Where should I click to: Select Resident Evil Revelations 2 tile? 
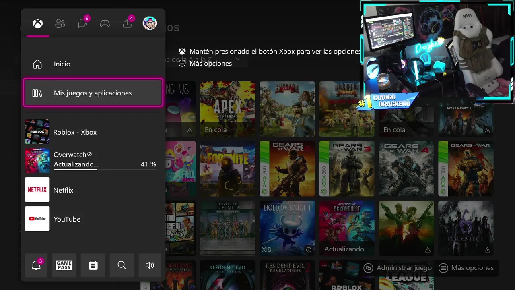(287, 275)
